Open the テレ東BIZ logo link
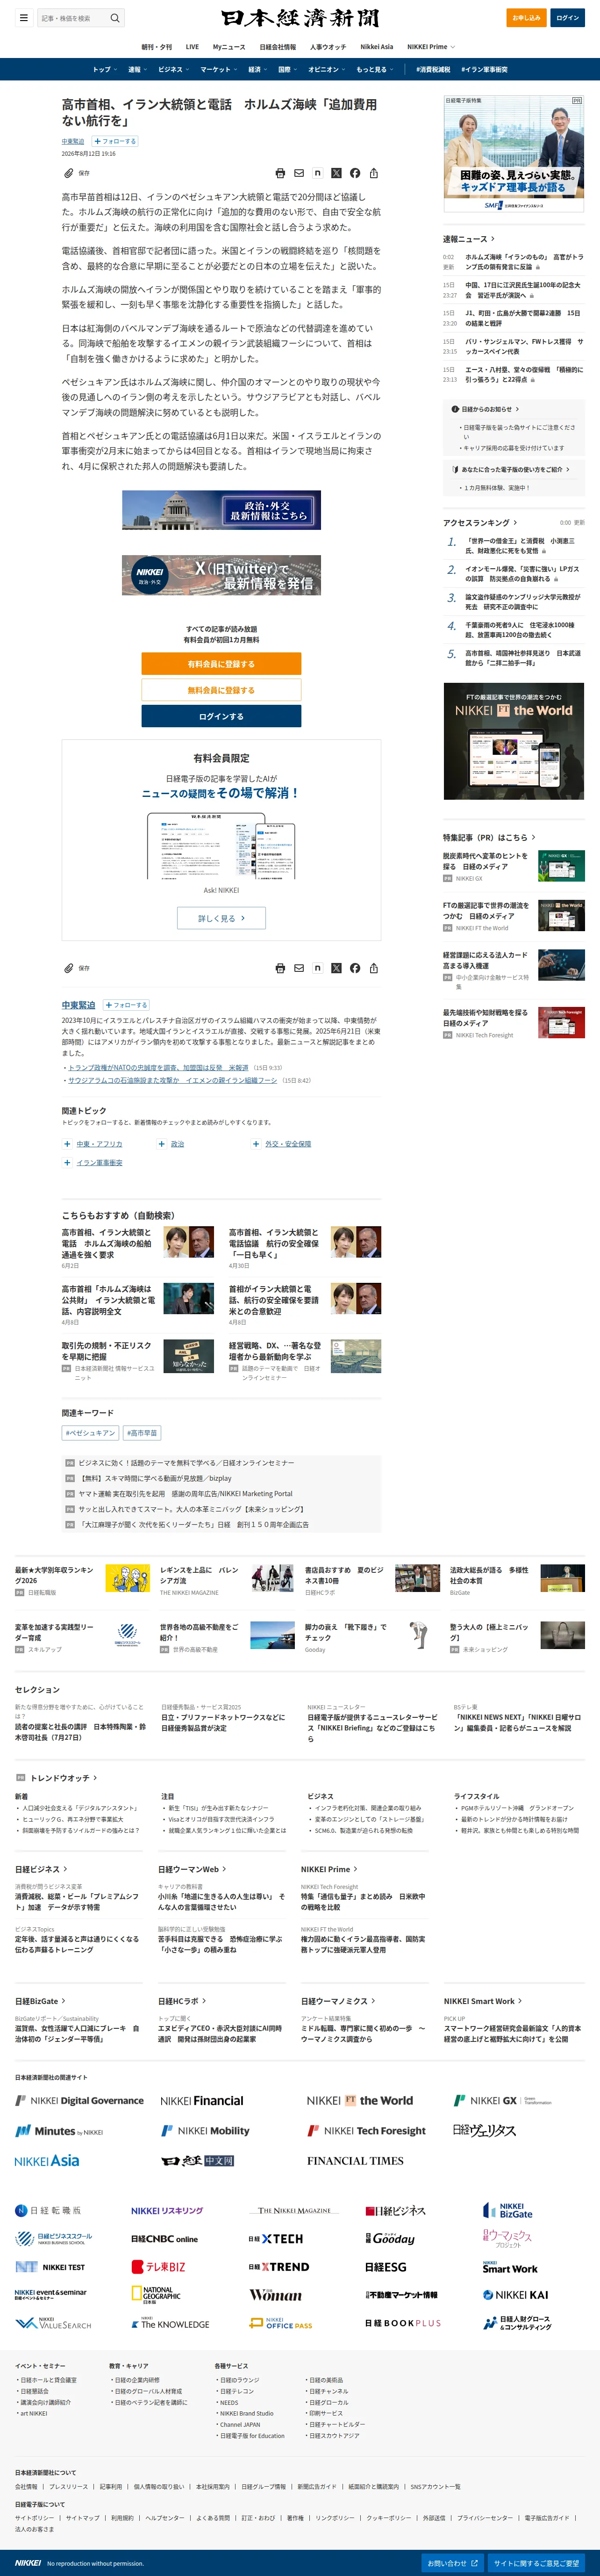Viewport: 600px width, 2576px height. coord(159,2267)
